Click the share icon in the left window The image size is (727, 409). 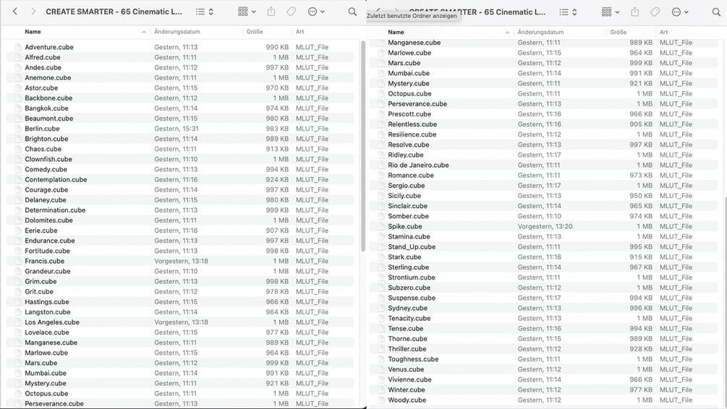pyautogui.click(x=271, y=12)
